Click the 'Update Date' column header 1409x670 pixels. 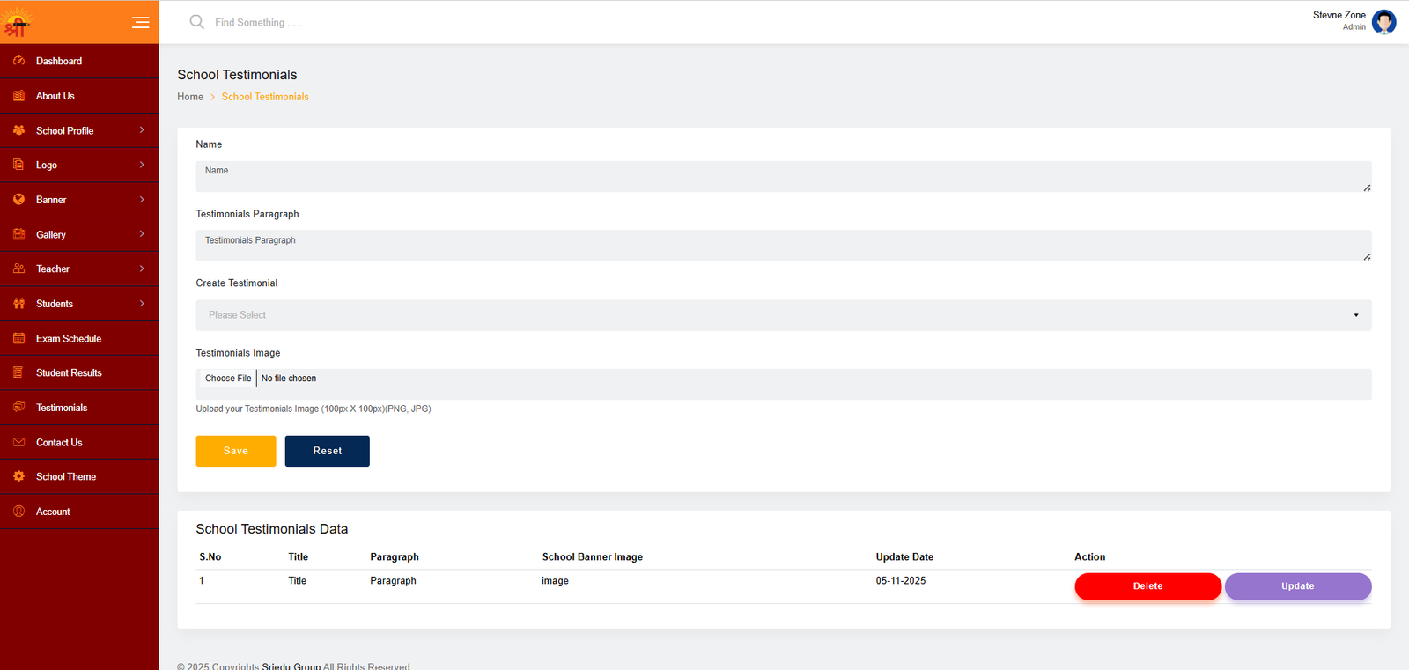(x=904, y=557)
